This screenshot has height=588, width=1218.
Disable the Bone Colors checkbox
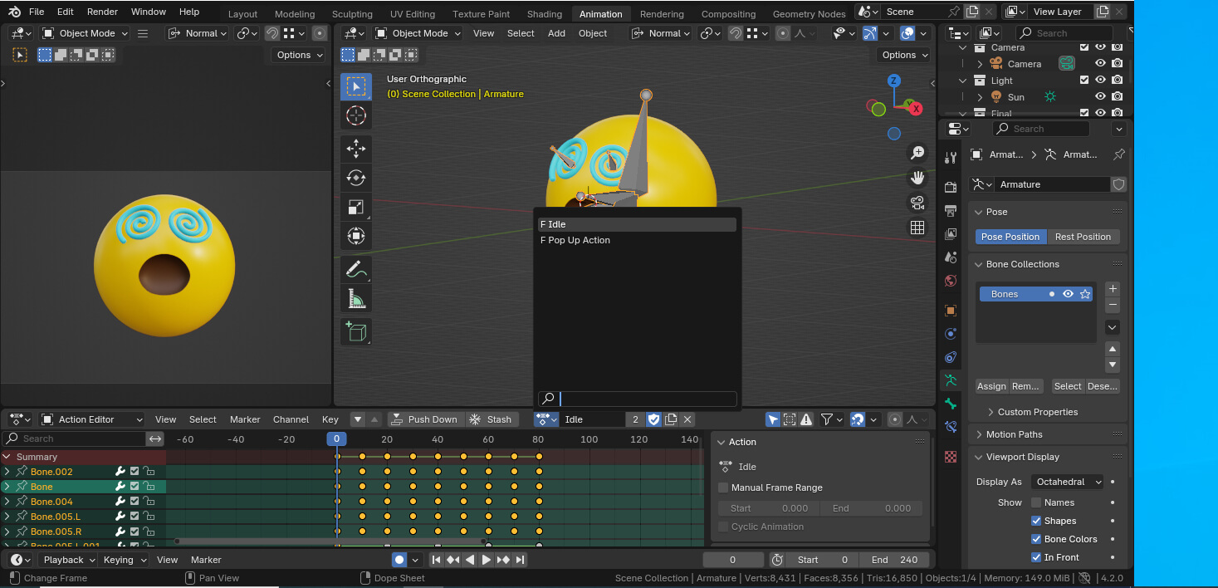1036,539
